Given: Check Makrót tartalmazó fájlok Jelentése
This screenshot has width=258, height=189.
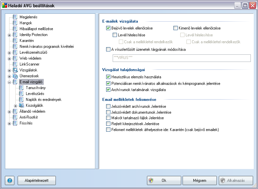Looking at the screenshot, I should (108, 118).
